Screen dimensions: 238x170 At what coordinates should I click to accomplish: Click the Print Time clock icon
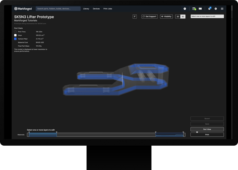tap(15, 32)
